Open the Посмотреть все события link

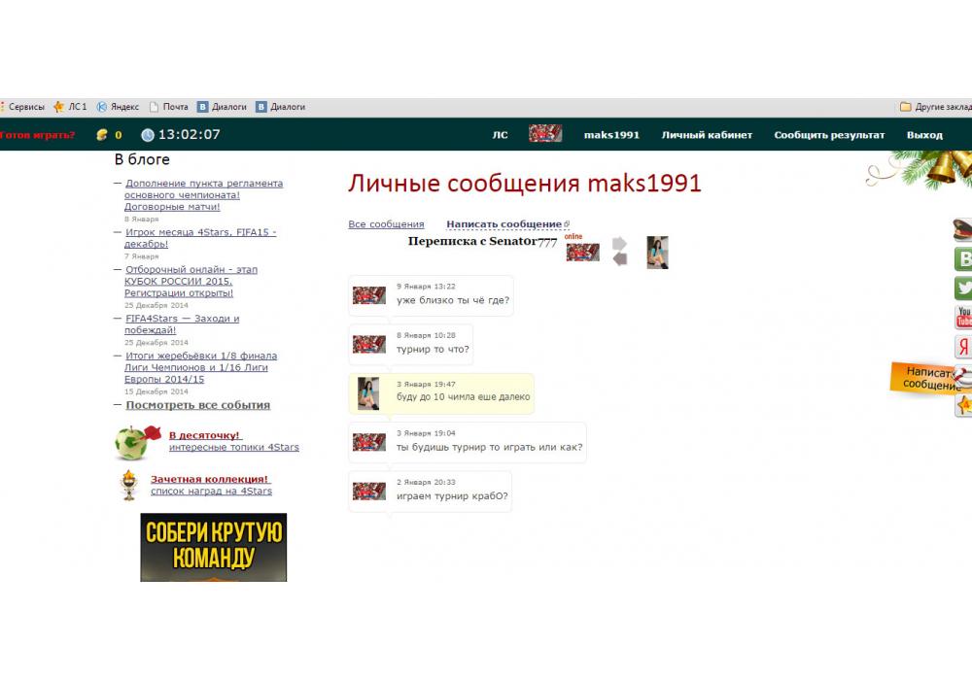point(197,405)
